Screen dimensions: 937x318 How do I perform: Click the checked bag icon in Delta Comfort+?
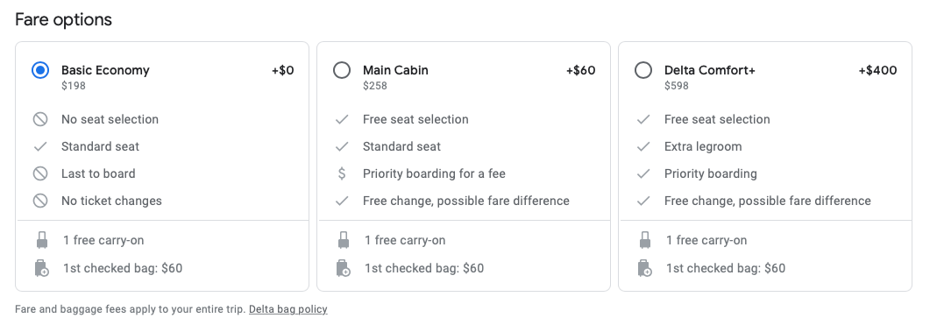tap(645, 268)
